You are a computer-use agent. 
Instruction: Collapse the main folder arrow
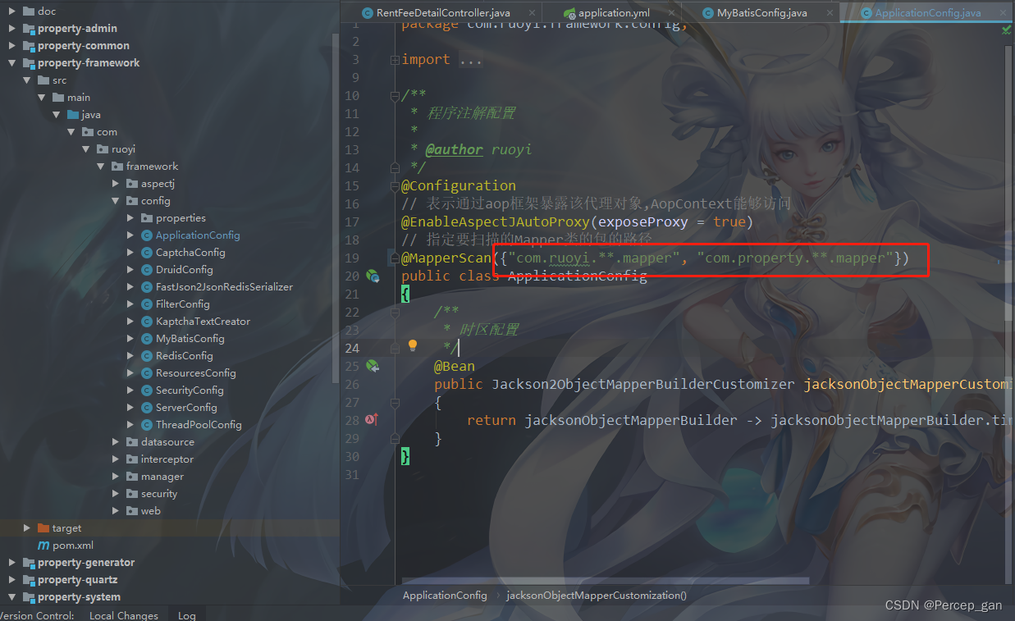(x=41, y=98)
